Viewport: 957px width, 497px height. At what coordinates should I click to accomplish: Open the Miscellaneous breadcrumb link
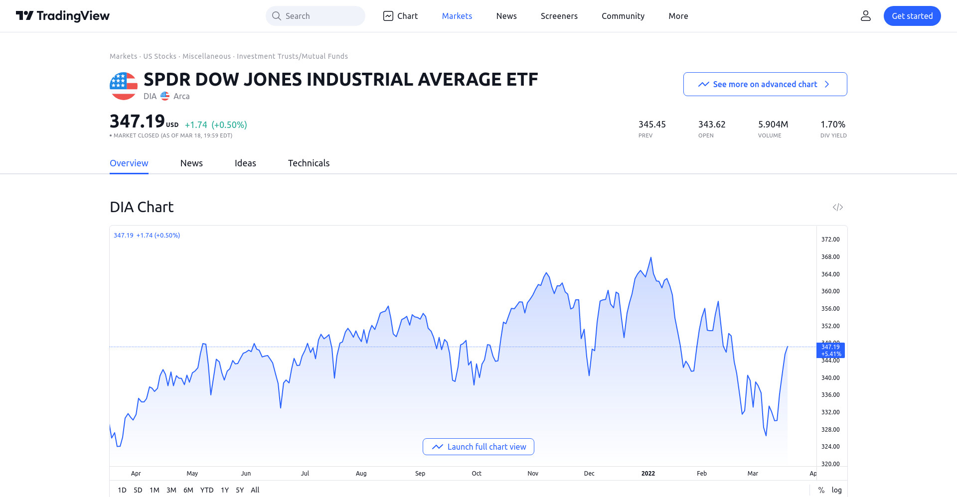(x=206, y=56)
